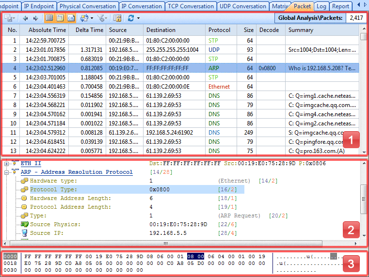
Task: Click the Hardware type field icon
Action: (x=24, y=181)
